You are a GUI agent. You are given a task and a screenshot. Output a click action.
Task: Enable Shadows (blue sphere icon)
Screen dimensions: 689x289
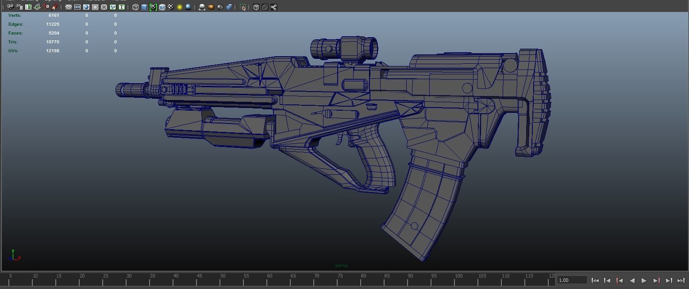(189, 7)
